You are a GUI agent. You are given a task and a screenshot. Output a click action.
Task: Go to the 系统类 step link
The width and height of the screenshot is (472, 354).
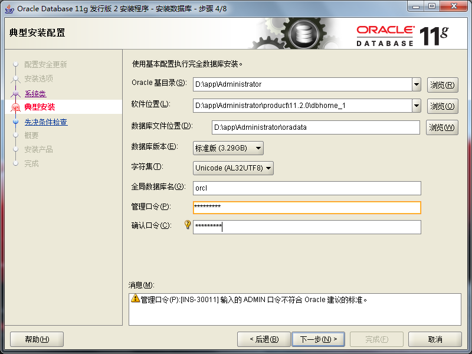pos(35,94)
